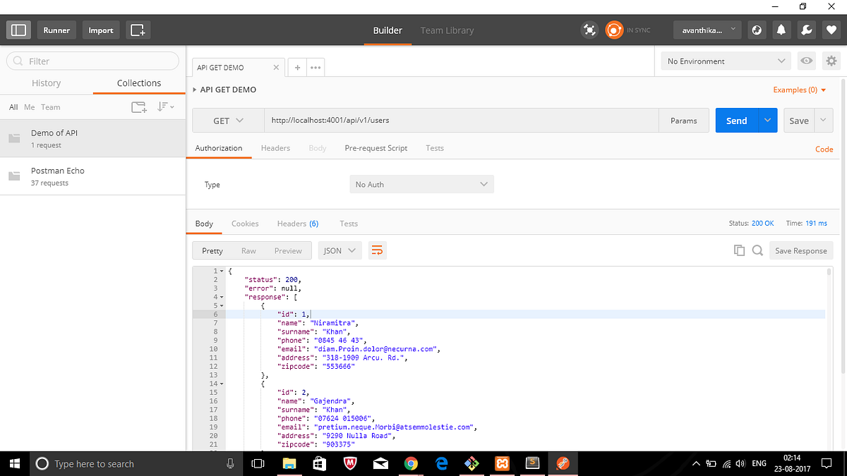Click Save Response
Viewport: 847px width, 476px height.
(x=801, y=250)
